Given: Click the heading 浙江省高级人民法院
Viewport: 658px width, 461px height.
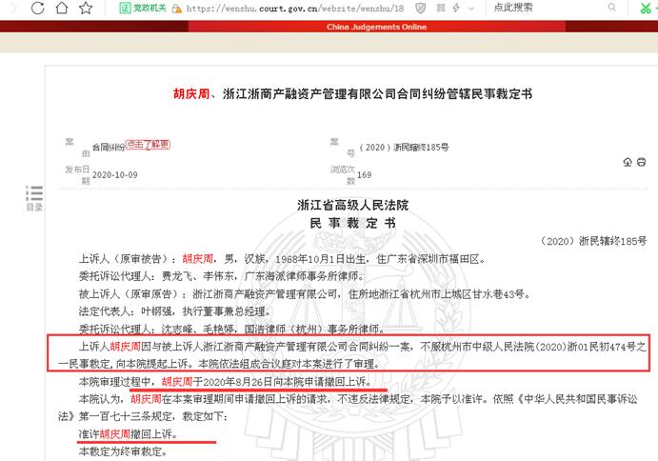Looking at the screenshot, I should coord(353,206).
